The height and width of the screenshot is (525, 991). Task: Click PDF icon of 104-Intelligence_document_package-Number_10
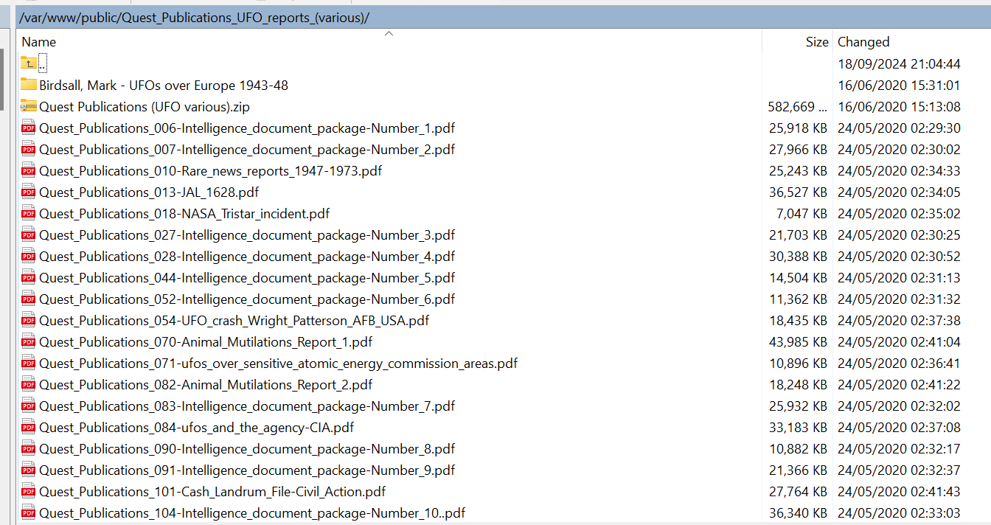tap(29, 512)
